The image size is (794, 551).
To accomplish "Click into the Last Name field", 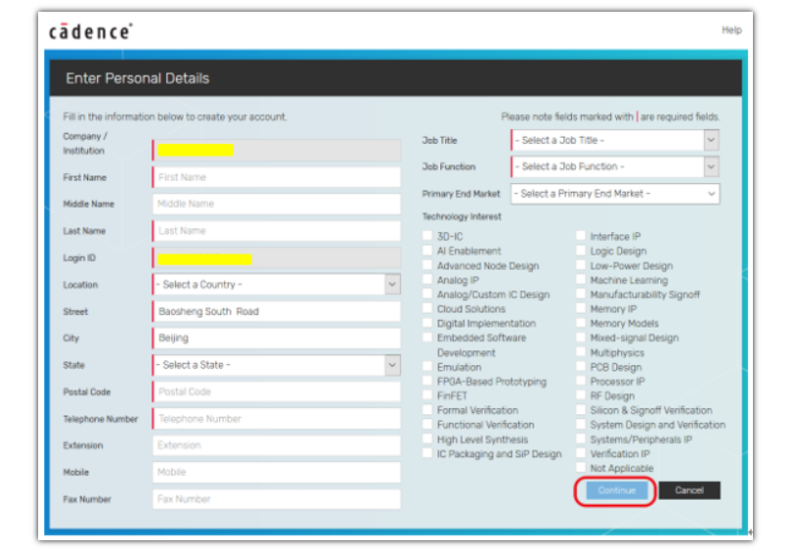I will click(x=277, y=231).
